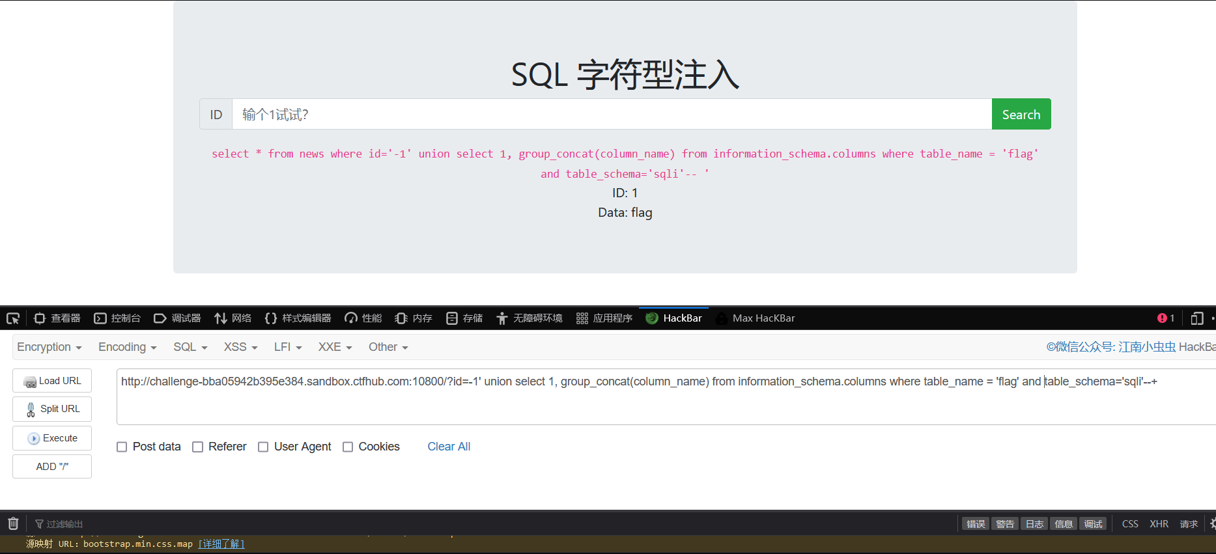
Task: Open the 样式编辑器 style editor tab
Action: click(x=298, y=318)
